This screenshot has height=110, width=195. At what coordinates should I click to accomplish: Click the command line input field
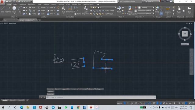click(101, 97)
